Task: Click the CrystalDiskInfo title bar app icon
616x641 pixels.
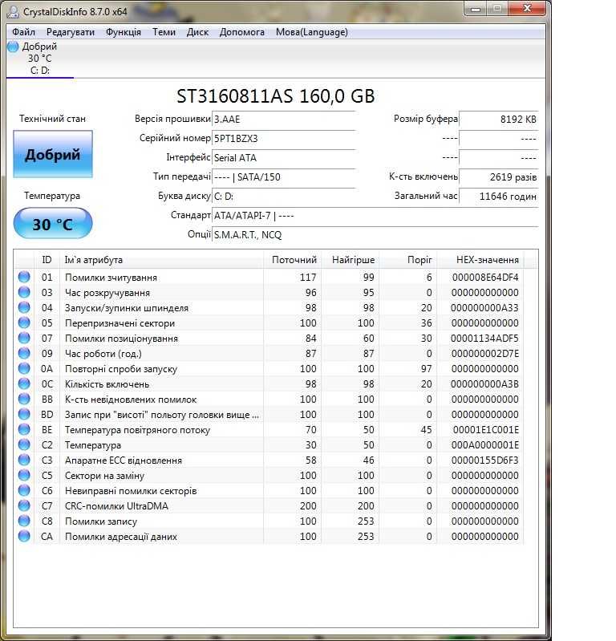Action: coord(13,11)
